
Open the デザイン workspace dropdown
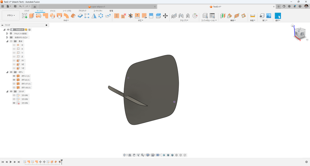tap(11, 15)
